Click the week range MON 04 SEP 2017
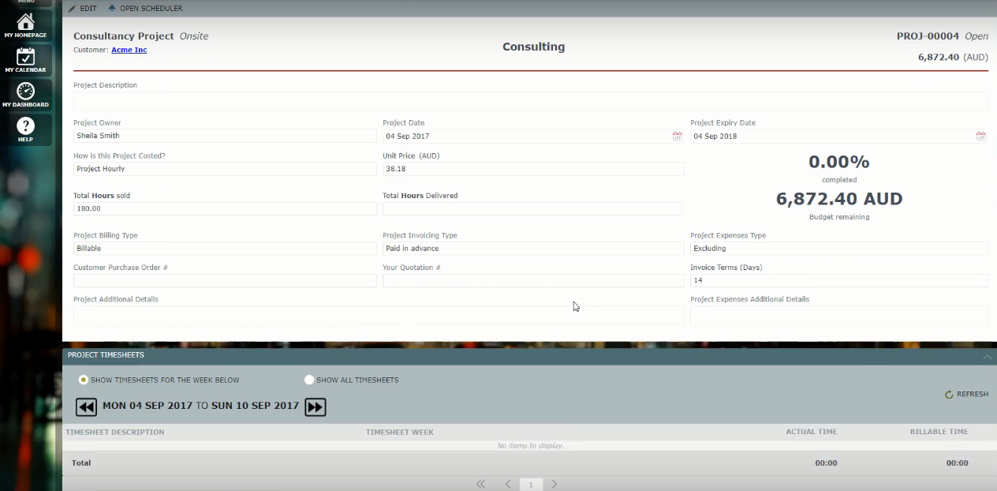Screen dimensions: 997x491 pos(147,406)
